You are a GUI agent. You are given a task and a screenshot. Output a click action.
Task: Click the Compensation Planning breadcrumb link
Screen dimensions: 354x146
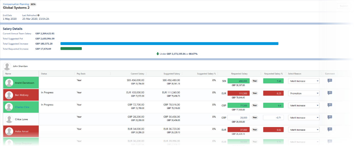(16, 4)
